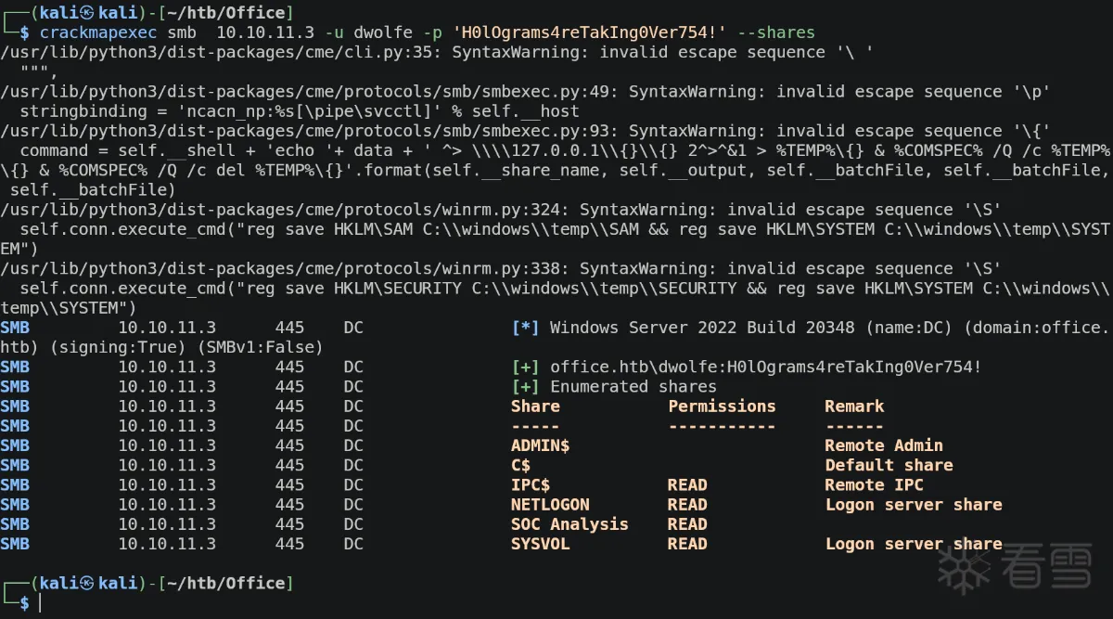Select the ADMIN$ share name
The image size is (1113, 619).
(540, 445)
